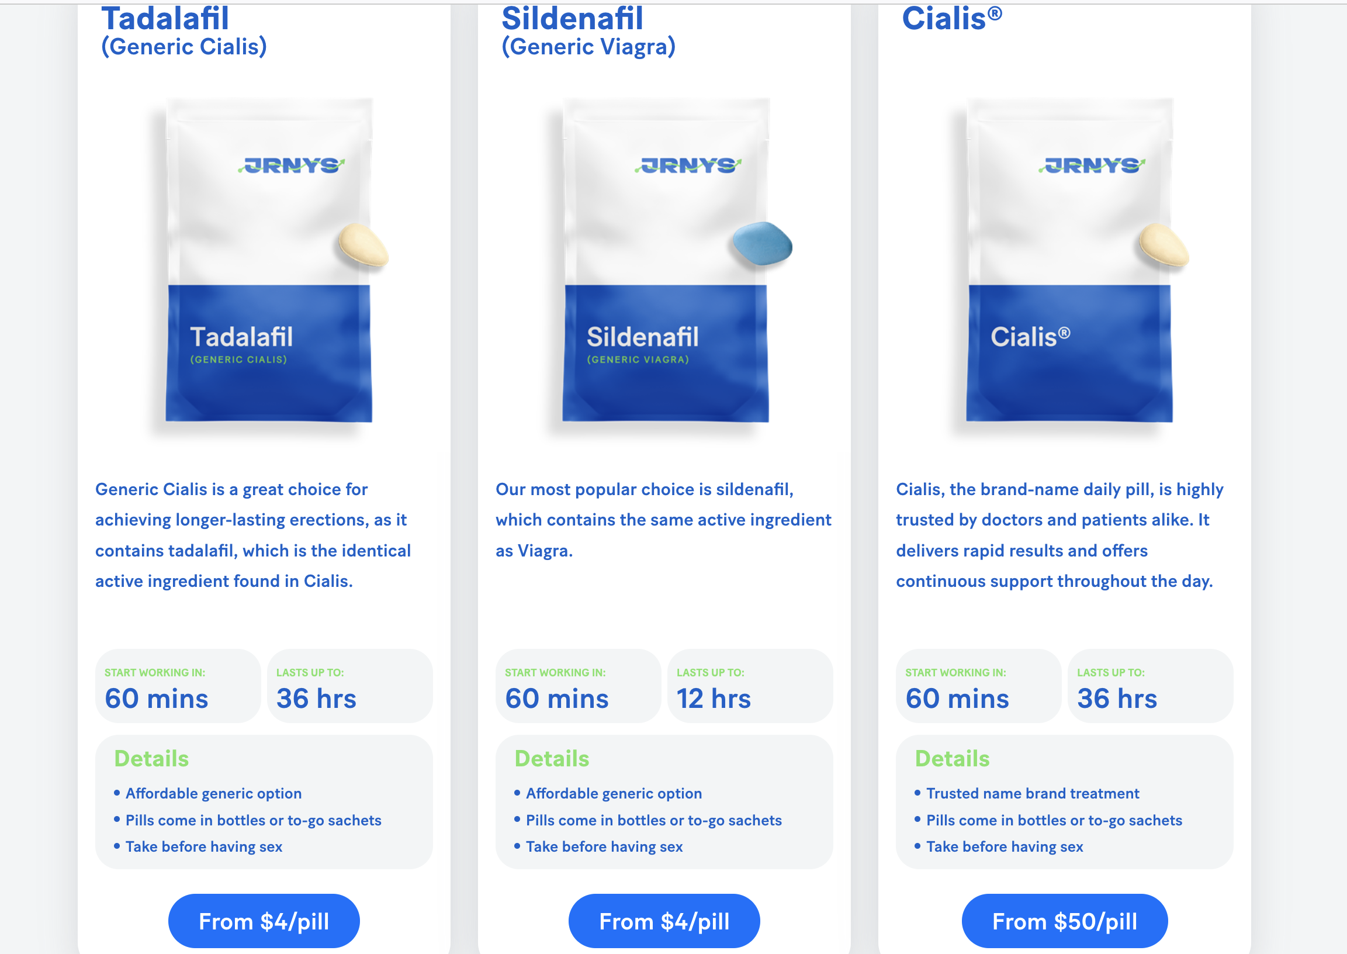The height and width of the screenshot is (954, 1347).
Task: Click the blue Sildenafil pill graphic
Action: click(x=762, y=243)
